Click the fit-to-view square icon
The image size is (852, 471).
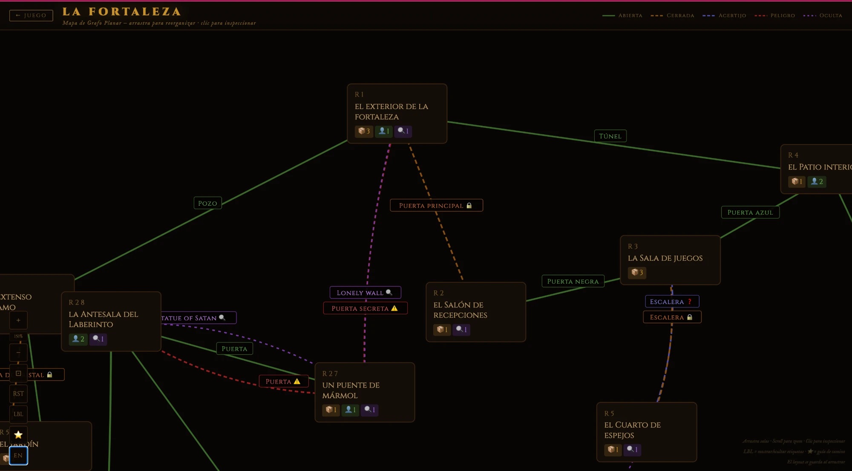pos(18,373)
